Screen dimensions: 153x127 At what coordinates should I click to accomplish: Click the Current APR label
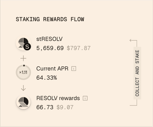pos(52,69)
